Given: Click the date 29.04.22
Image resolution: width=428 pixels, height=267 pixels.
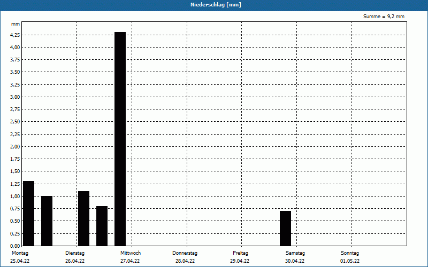Looking at the screenshot, I should [x=240, y=261].
